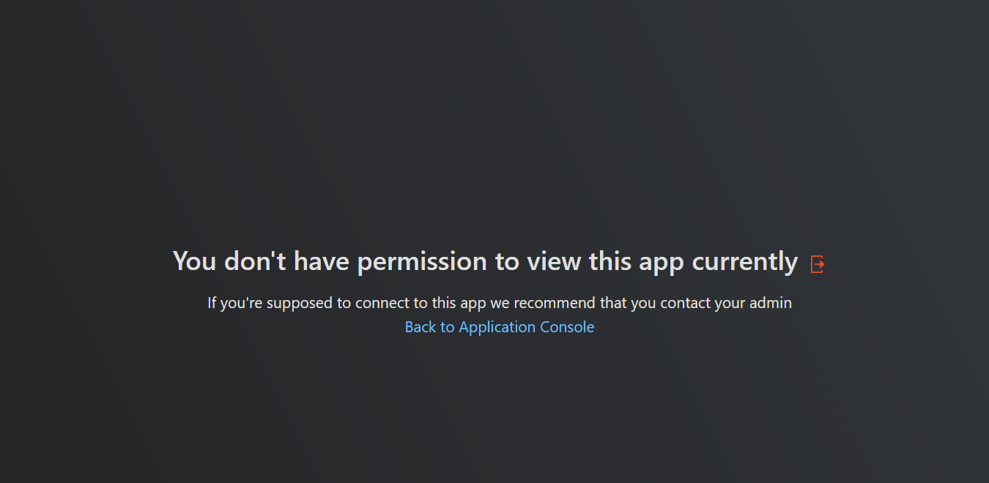Click the word "Back" in the blue link
This screenshot has height=483, width=989.
click(421, 327)
